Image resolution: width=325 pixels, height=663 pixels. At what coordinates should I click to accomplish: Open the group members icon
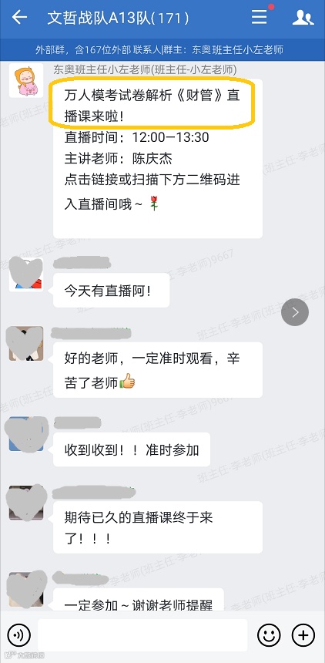303,17
